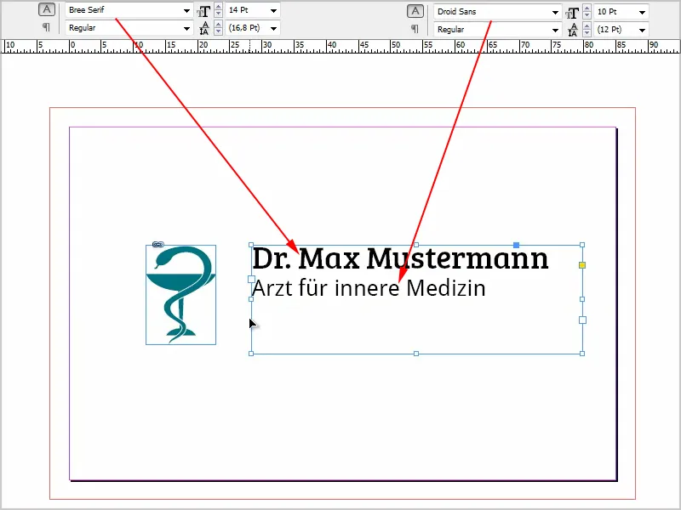The height and width of the screenshot is (510, 681).
Task: Click the text frame in-port on the left edge
Action: pyautogui.click(x=251, y=280)
